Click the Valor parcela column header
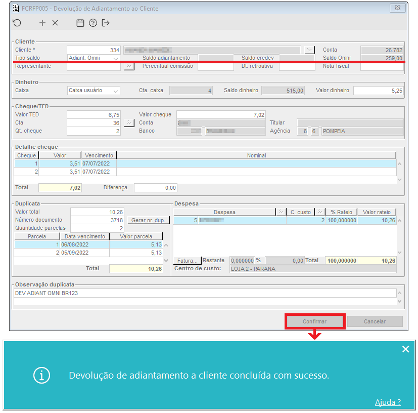Screen dimensions: 418x413 click(136, 236)
